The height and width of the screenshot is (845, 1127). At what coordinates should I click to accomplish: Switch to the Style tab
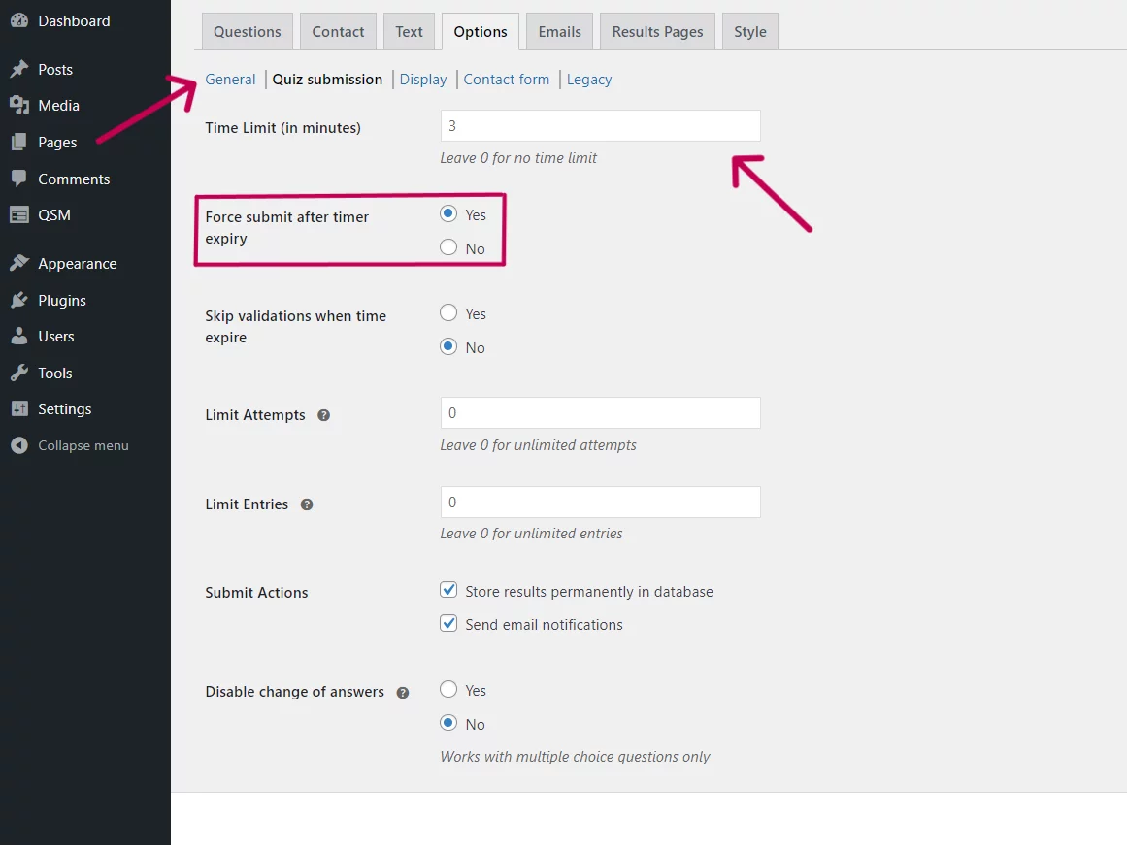[x=749, y=32]
